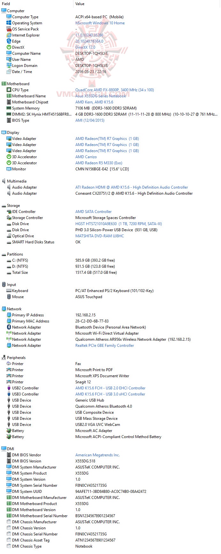Click the Input section mouse icon
Viewport: 221px width, 554px height.
pos(4,284)
